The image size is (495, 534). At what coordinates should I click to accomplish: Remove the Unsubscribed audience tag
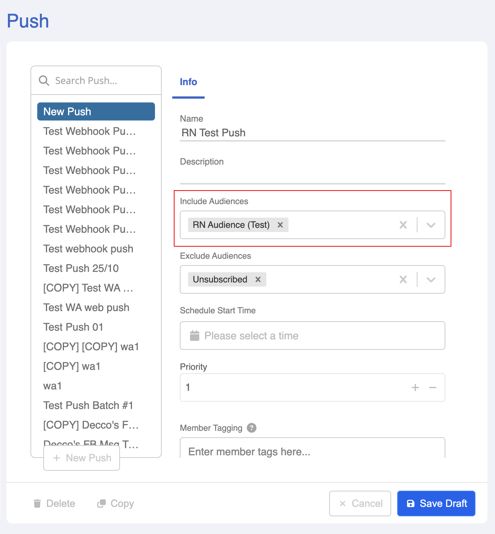(x=258, y=279)
